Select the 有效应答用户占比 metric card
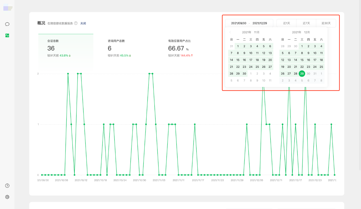Screen dimensions: 361x209 tap(186, 48)
